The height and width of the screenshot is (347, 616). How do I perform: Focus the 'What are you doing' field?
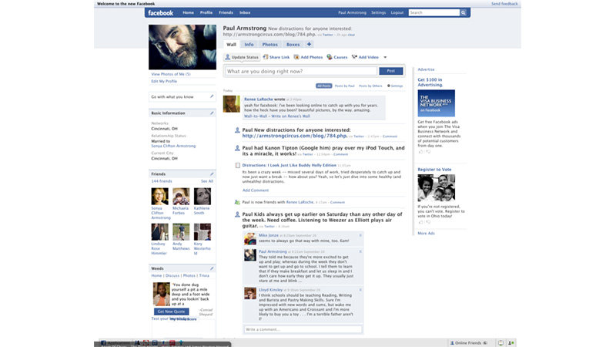pos(301,71)
